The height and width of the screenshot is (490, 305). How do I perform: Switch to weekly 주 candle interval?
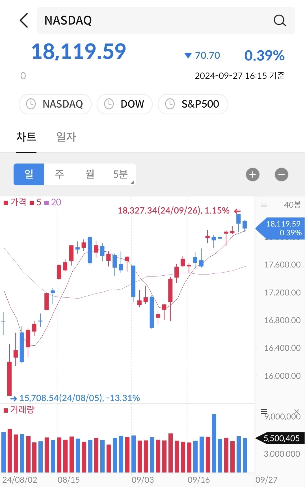[59, 174]
